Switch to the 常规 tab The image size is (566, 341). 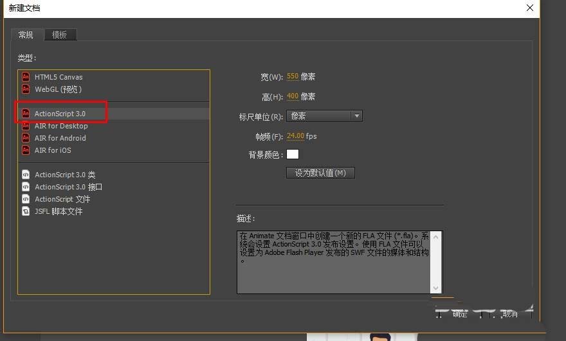(x=26, y=35)
